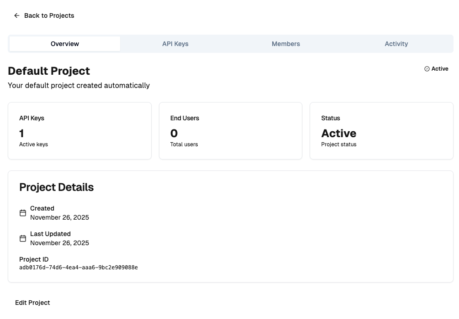
Task: Click the Default Project heading
Action: pos(49,71)
